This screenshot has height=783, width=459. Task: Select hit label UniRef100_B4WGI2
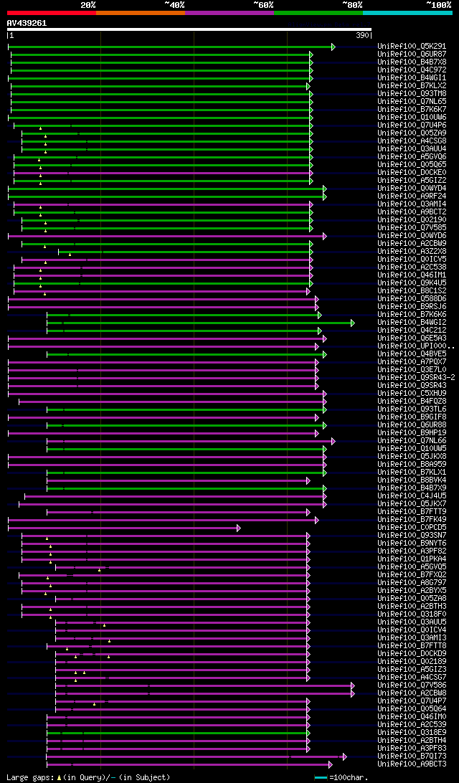[x=412, y=322]
